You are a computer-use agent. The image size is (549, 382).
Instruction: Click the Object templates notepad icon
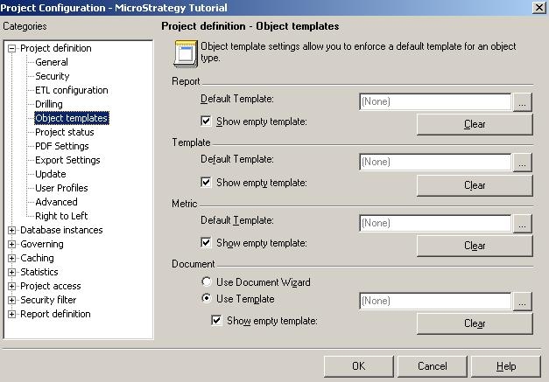pyautogui.click(x=186, y=54)
